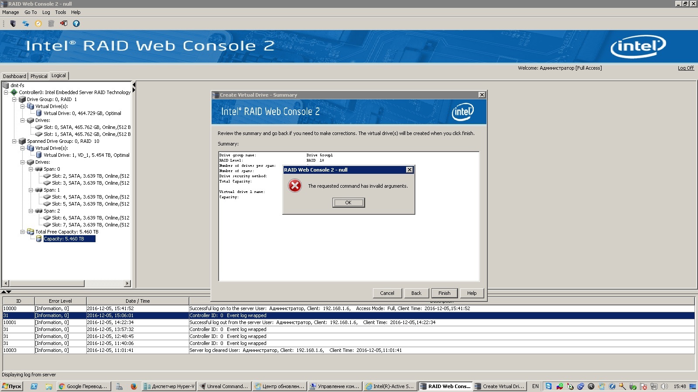Click the Slot 6 drive icon
Viewport: 698px width, 392px height.
click(47, 218)
